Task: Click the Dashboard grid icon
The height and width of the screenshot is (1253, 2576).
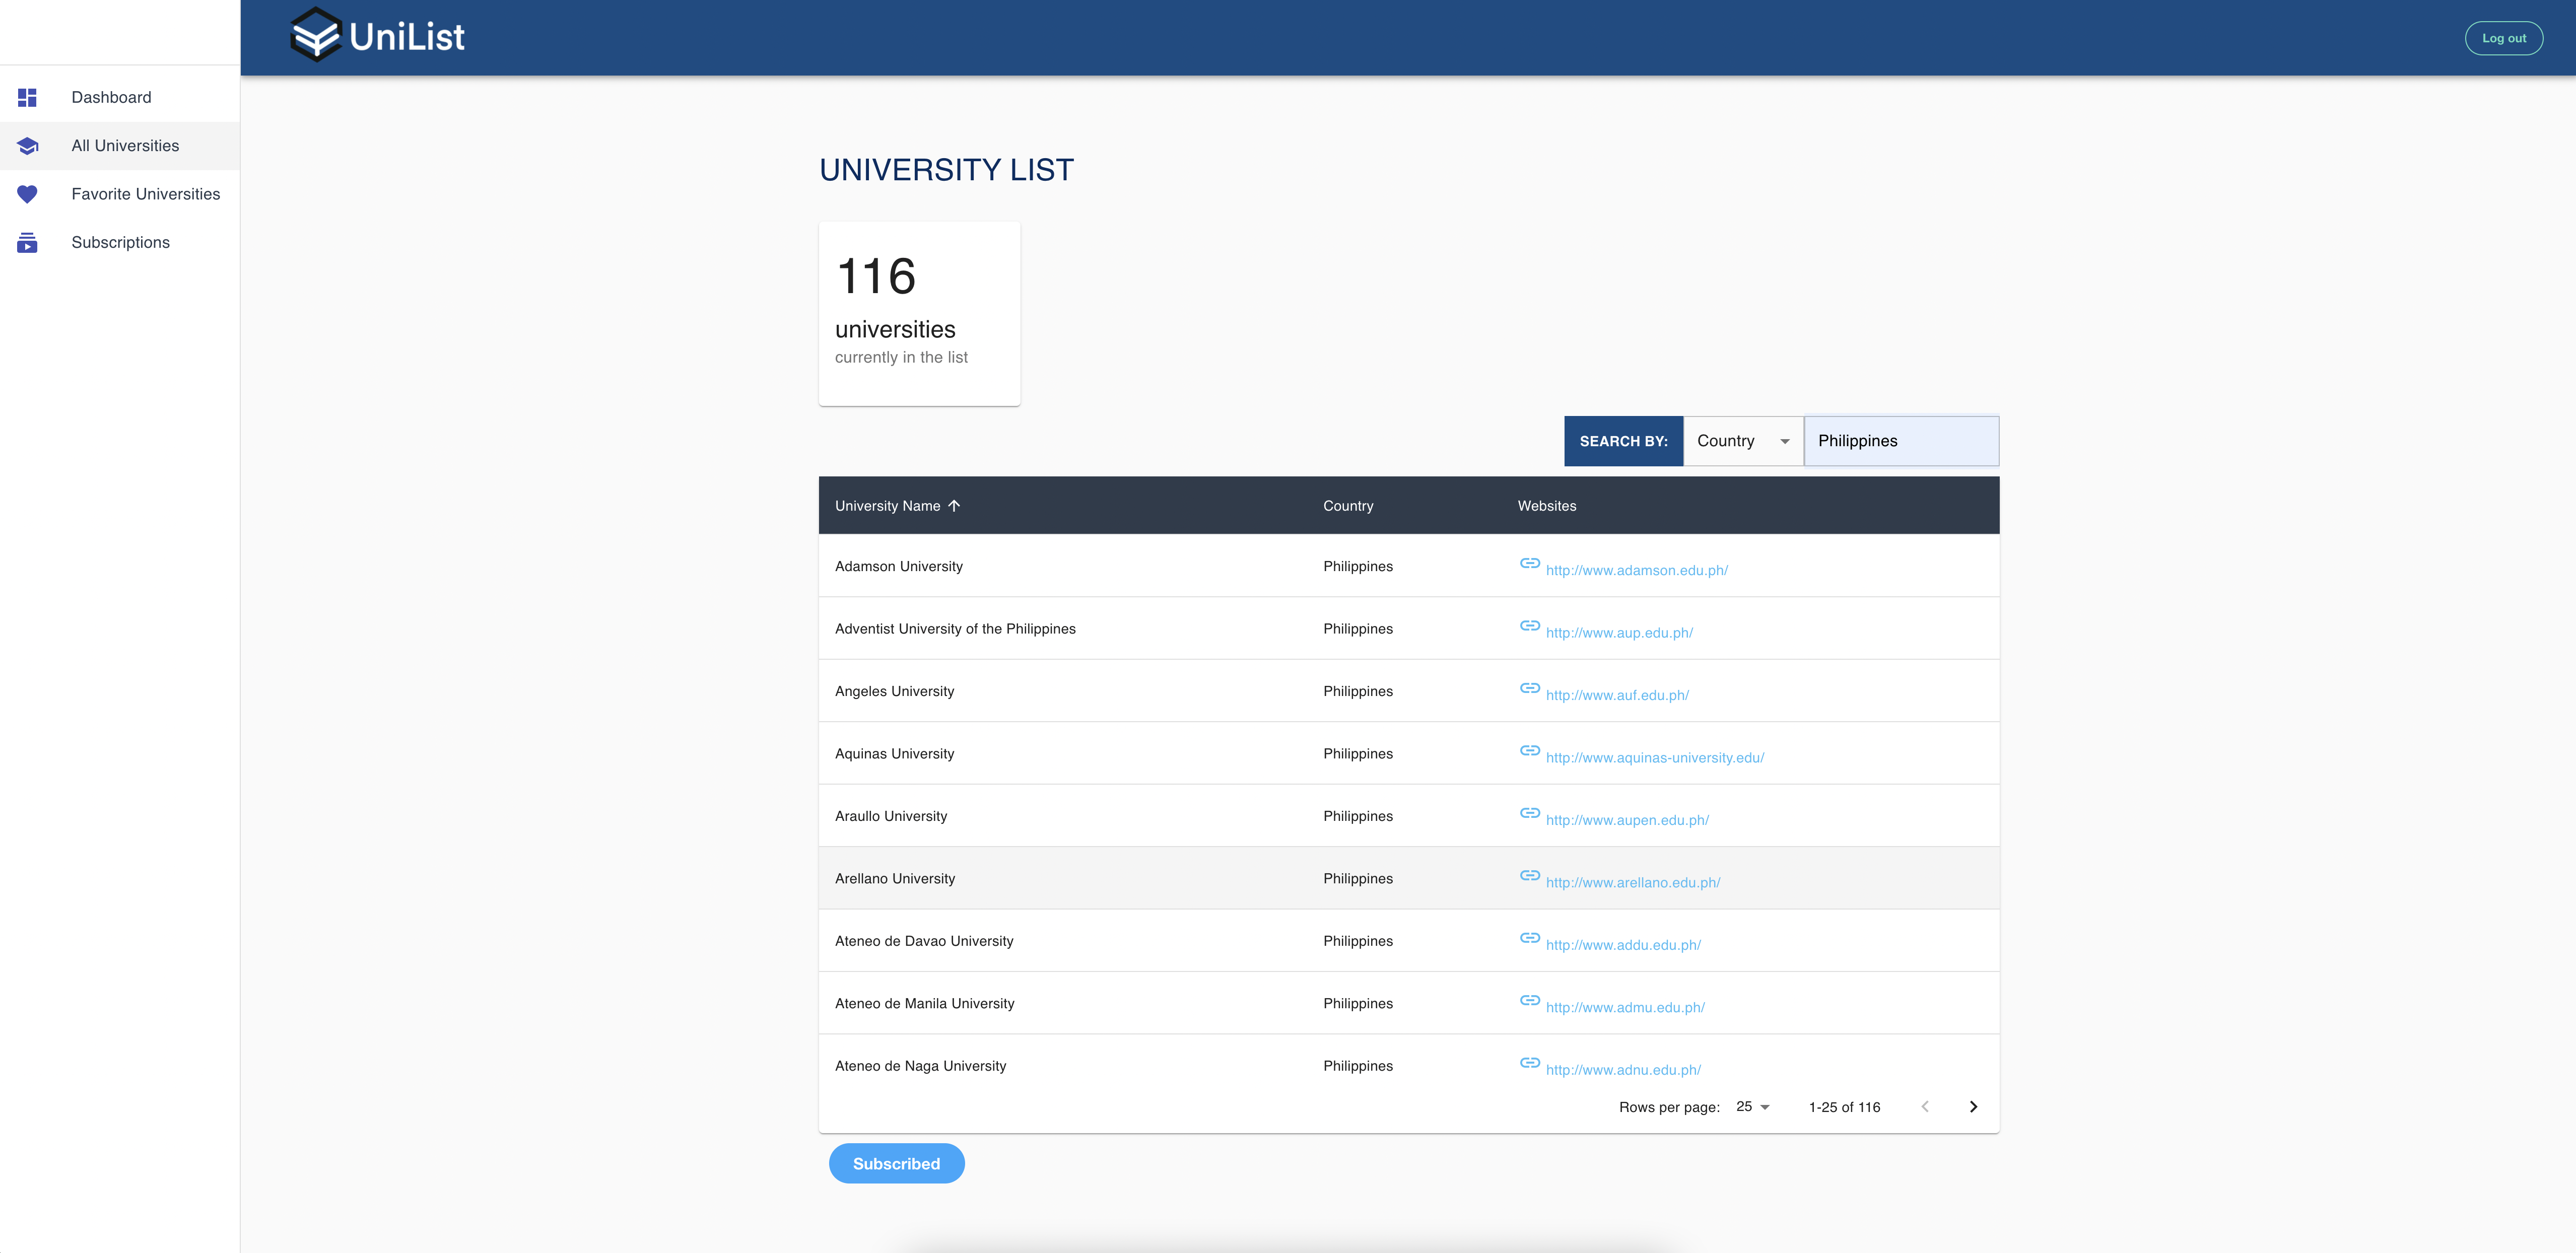Action: 27,97
